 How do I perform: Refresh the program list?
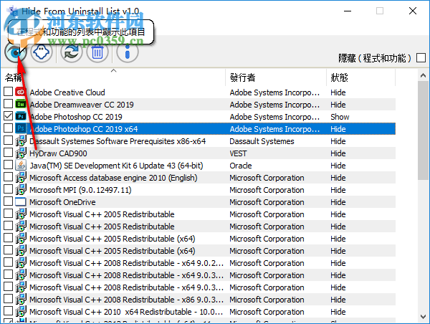point(72,52)
